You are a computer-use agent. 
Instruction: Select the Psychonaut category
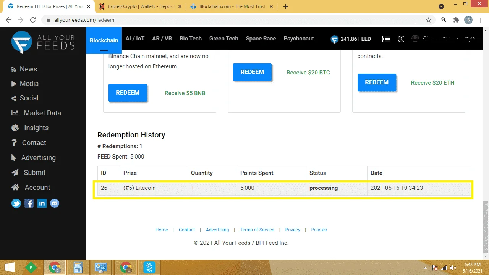(299, 39)
